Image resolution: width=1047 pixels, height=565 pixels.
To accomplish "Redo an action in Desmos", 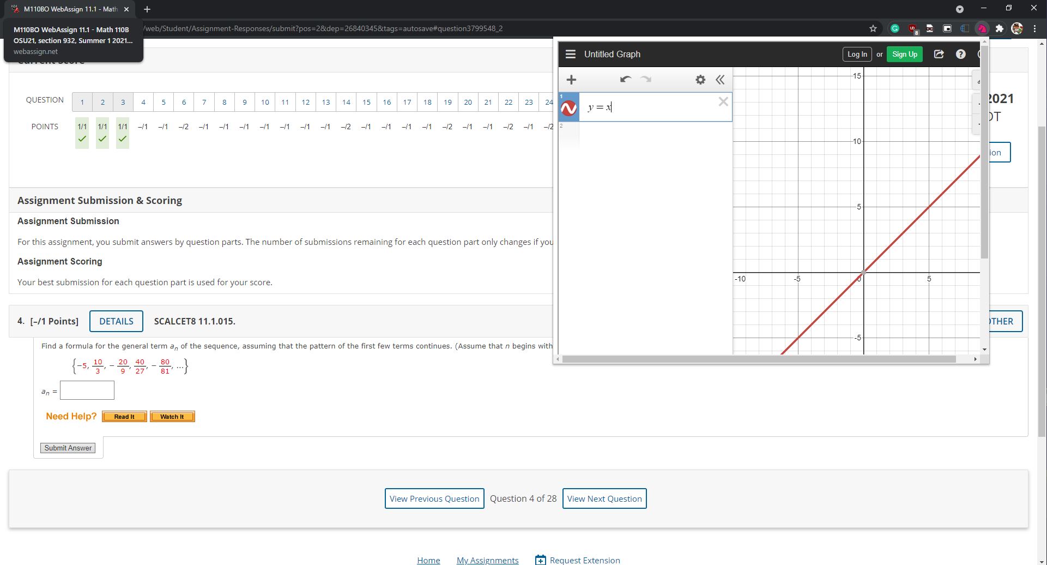I will tap(646, 80).
